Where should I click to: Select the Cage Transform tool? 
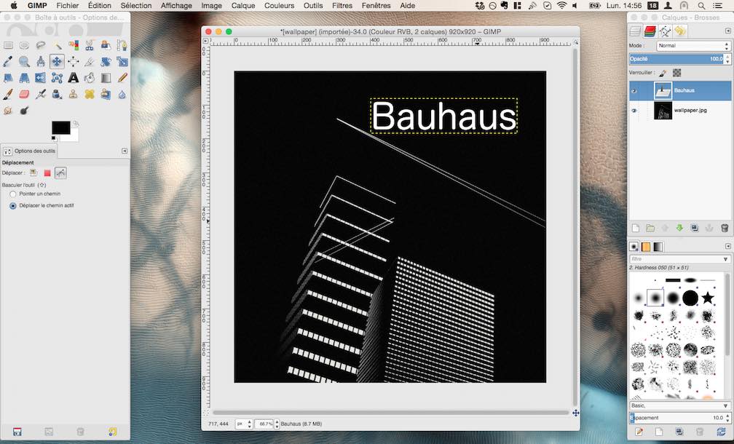click(x=57, y=78)
